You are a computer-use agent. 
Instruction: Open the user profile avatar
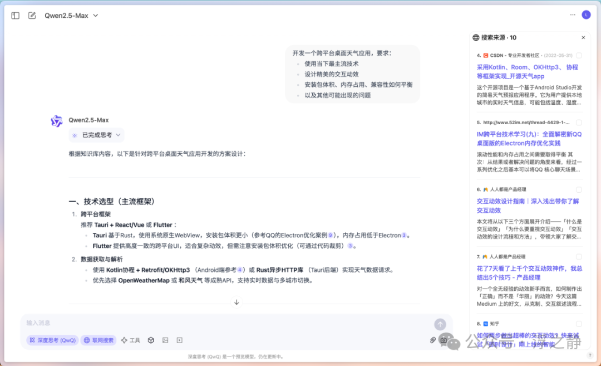pyautogui.click(x=586, y=14)
